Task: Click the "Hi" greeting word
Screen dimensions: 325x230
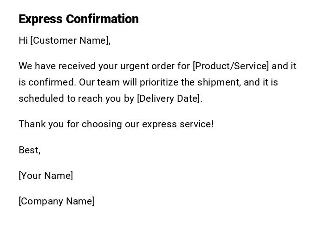Action: pyautogui.click(x=23, y=40)
